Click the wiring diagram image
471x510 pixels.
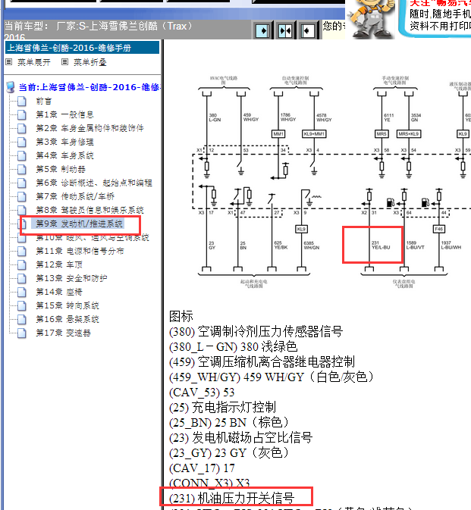point(331,182)
